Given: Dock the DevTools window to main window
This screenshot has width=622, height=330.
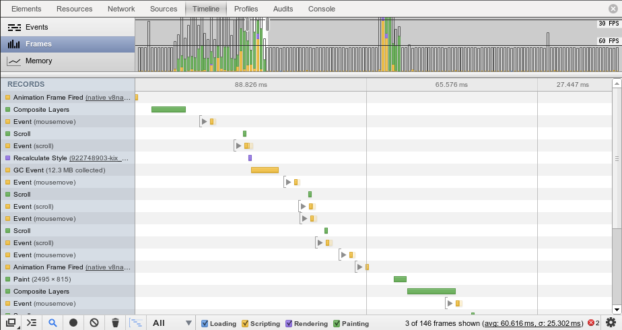Looking at the screenshot, I should [x=11, y=323].
